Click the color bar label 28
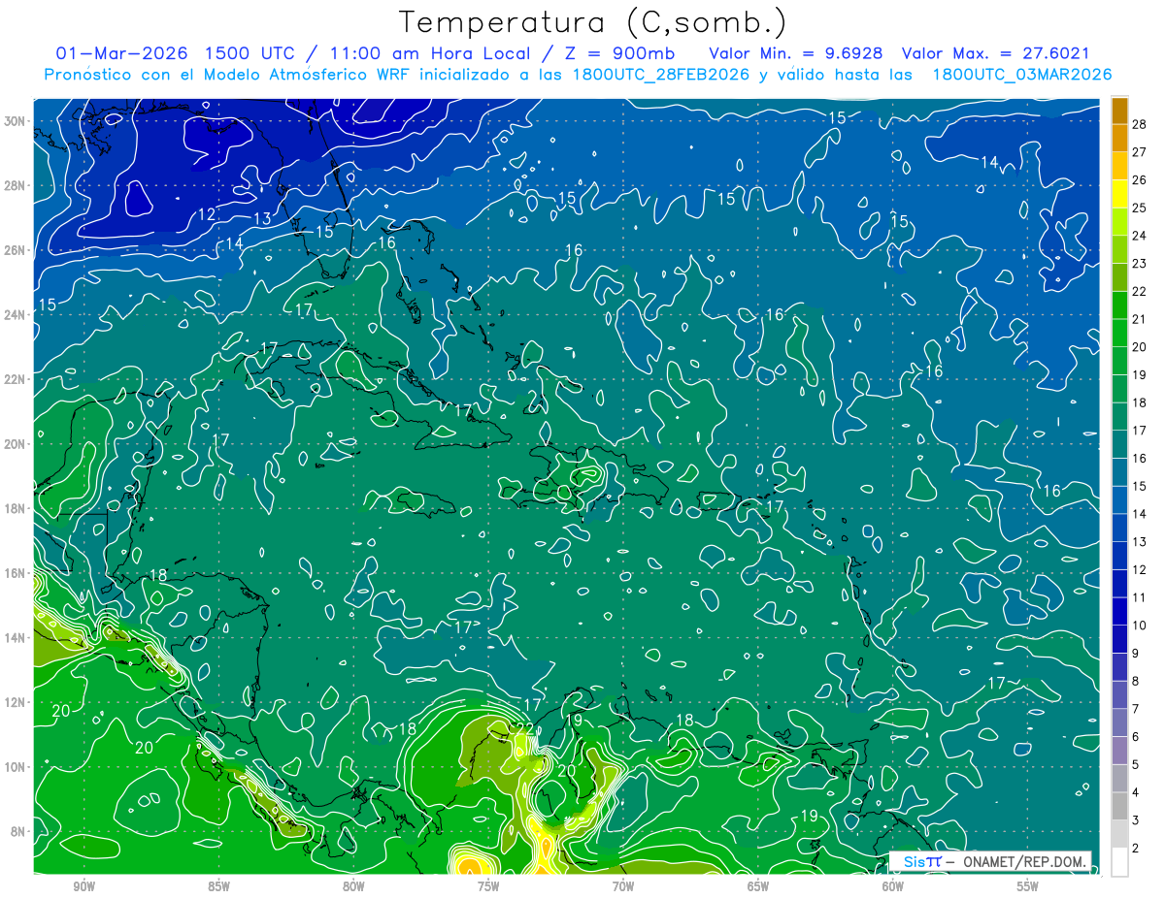 tap(1140, 124)
